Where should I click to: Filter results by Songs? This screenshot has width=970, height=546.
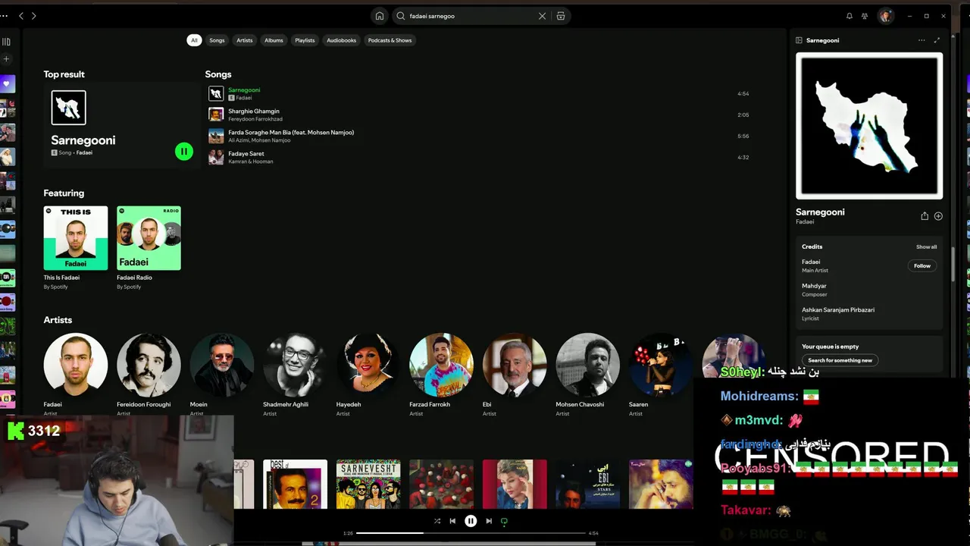[217, 40]
